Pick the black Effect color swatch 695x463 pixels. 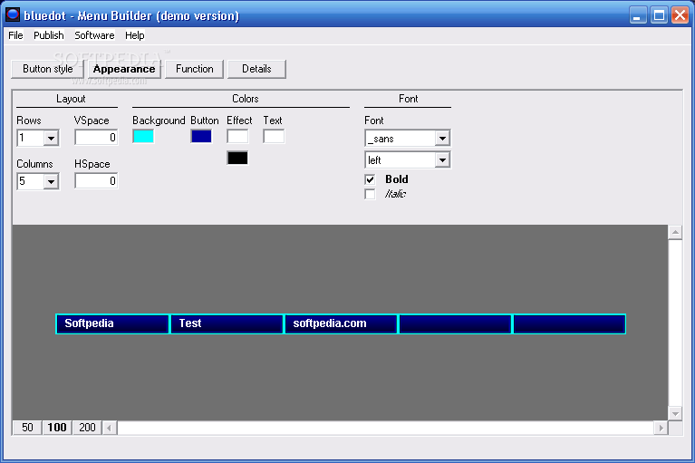(x=237, y=159)
